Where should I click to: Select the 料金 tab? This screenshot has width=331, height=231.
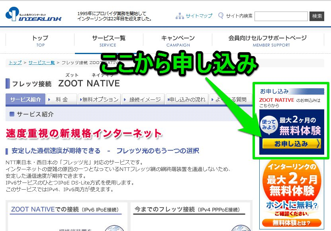61,99
